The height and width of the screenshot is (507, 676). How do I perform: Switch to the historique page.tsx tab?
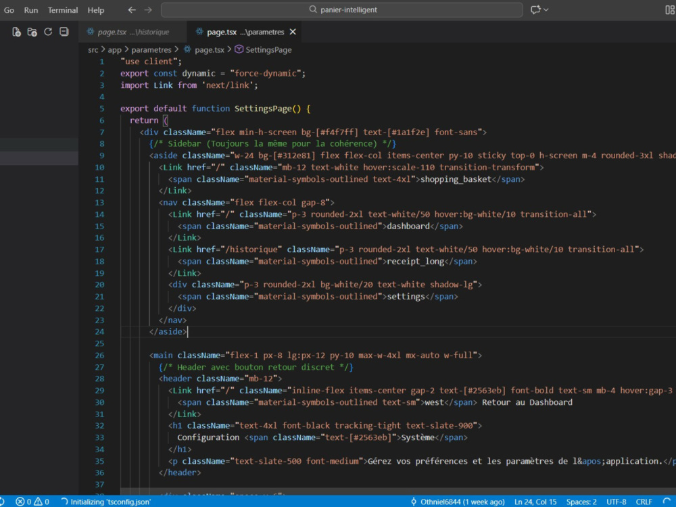[132, 32]
